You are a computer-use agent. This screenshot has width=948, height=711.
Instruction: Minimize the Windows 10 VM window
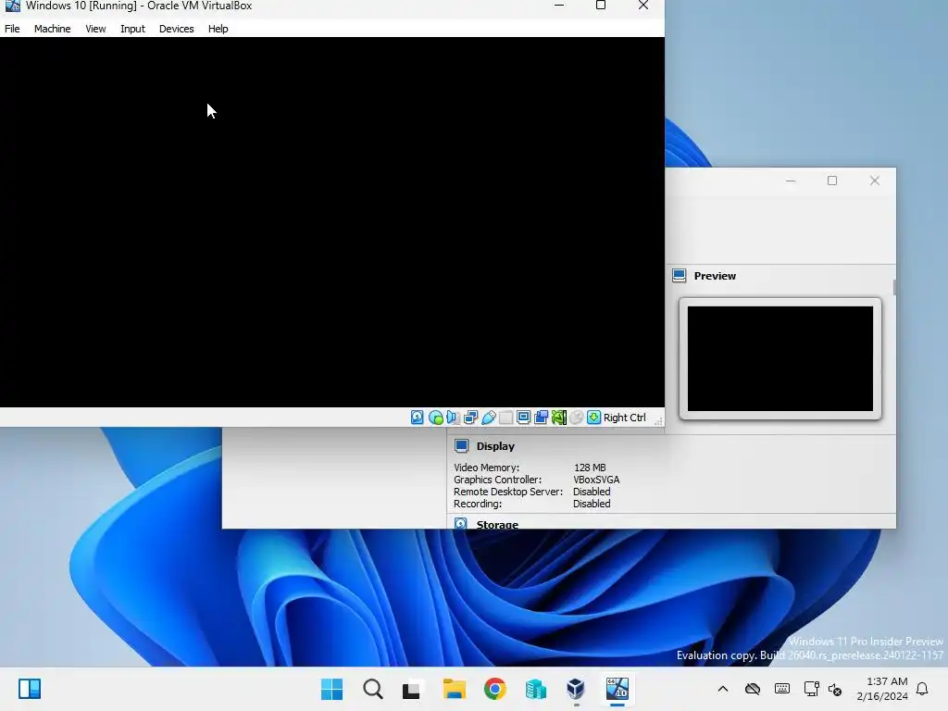coord(559,6)
